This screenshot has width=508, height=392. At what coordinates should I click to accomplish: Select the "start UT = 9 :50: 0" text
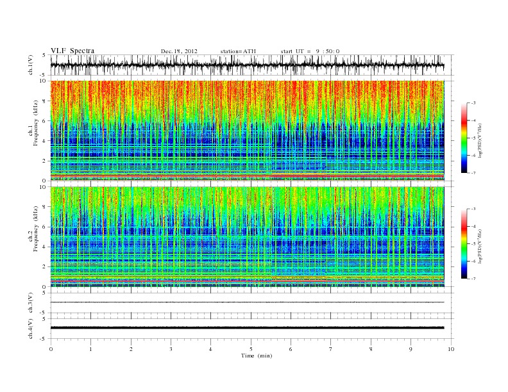pyautogui.click(x=310, y=51)
